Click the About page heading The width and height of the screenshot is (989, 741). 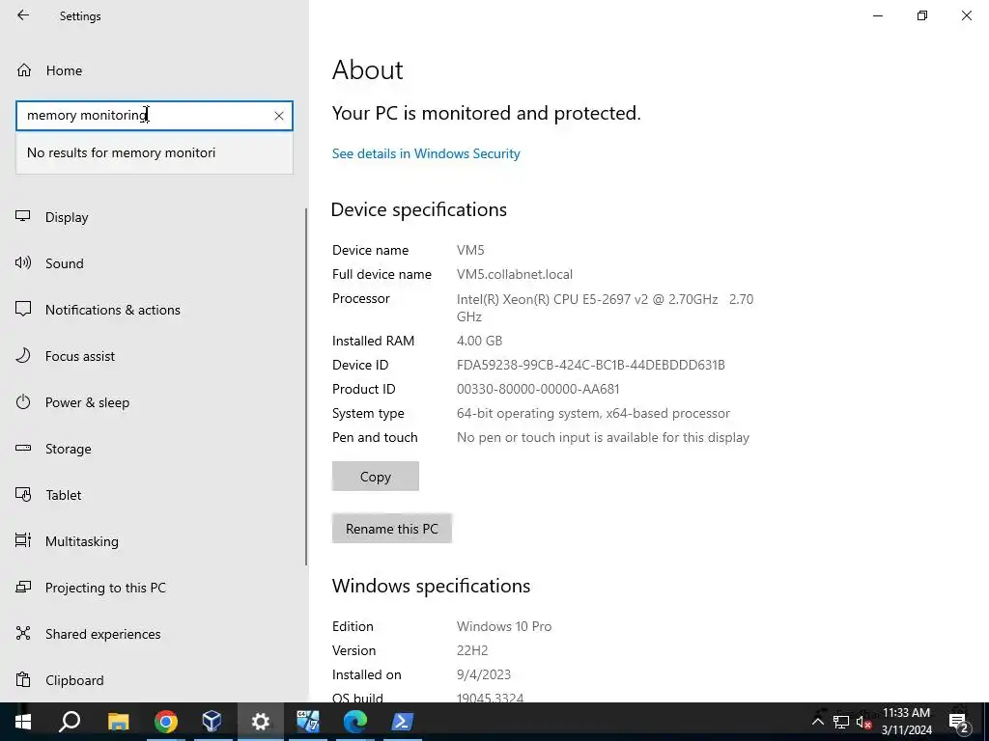click(x=368, y=69)
